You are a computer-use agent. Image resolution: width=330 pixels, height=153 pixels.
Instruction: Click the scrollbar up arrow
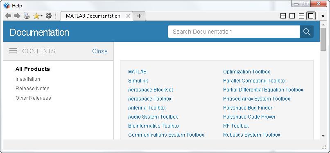(323, 25)
